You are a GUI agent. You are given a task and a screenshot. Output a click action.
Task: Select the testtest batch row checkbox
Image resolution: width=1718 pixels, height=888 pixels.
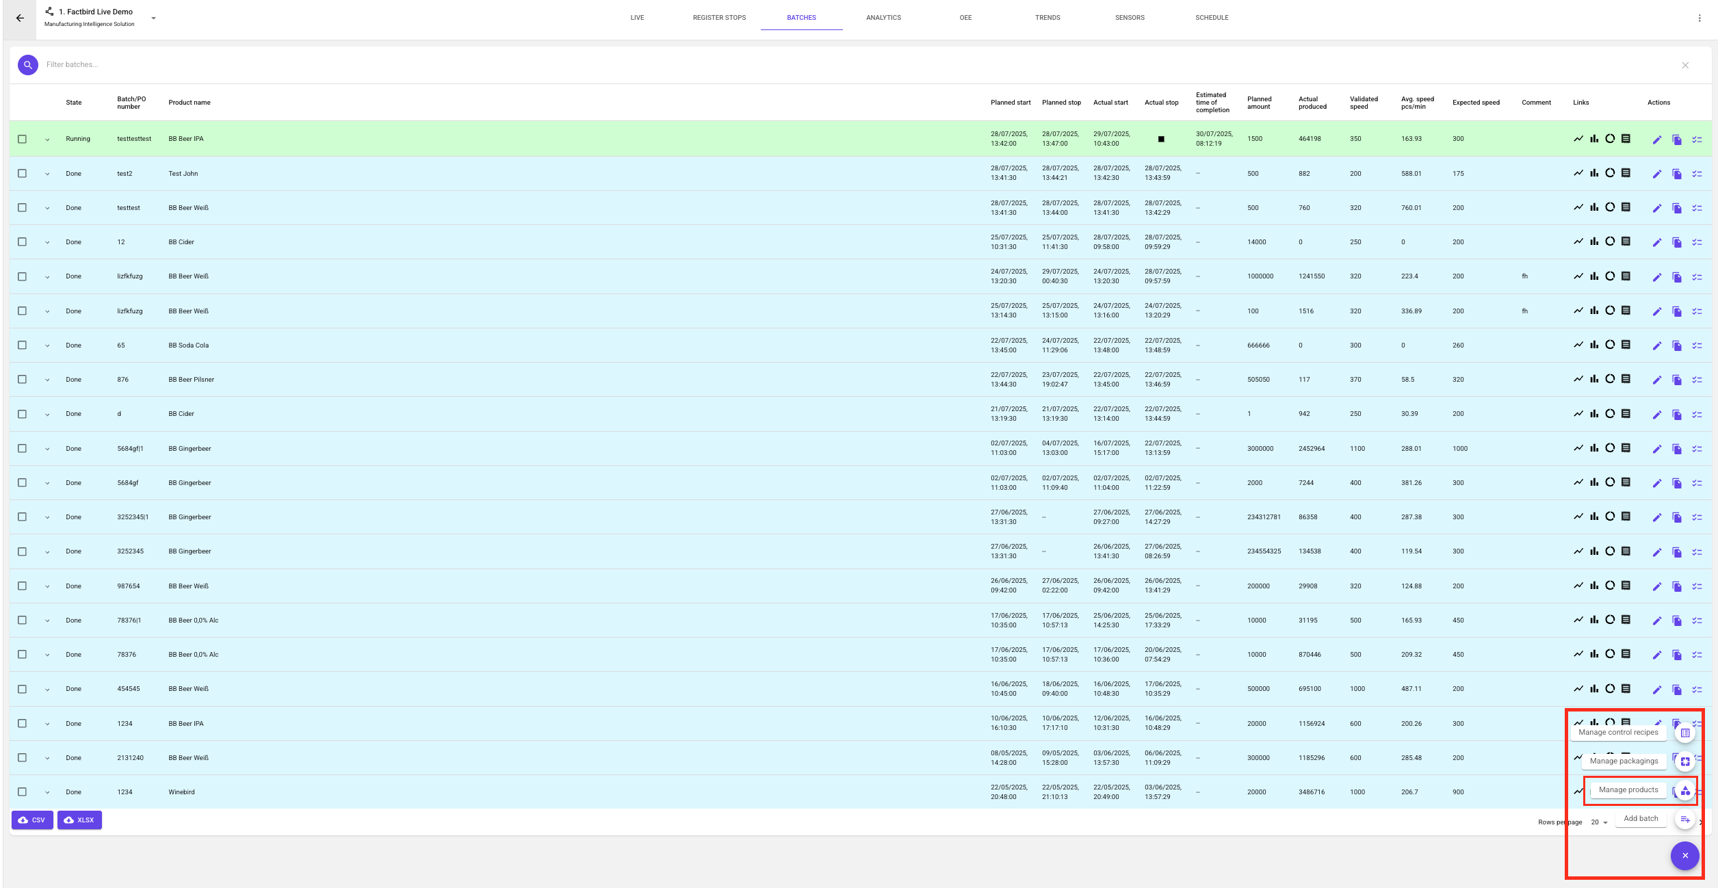tap(22, 207)
